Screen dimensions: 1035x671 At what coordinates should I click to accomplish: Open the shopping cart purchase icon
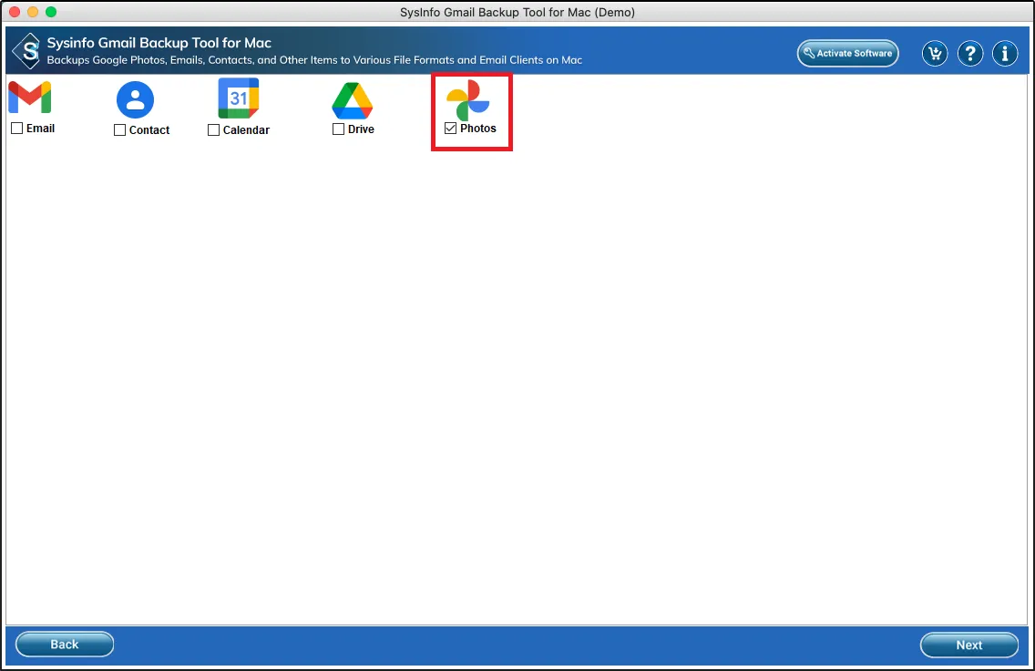pyautogui.click(x=935, y=54)
